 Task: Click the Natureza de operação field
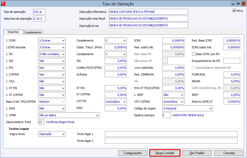coord(39,19)
